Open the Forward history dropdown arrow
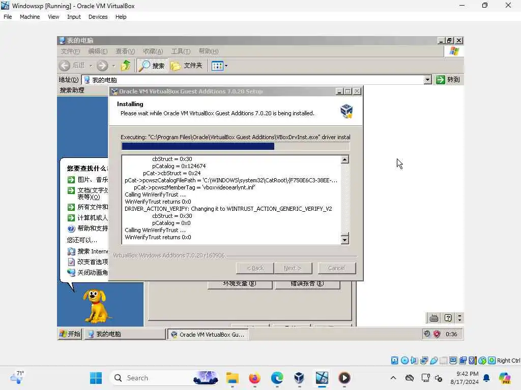521x390 pixels. point(113,66)
